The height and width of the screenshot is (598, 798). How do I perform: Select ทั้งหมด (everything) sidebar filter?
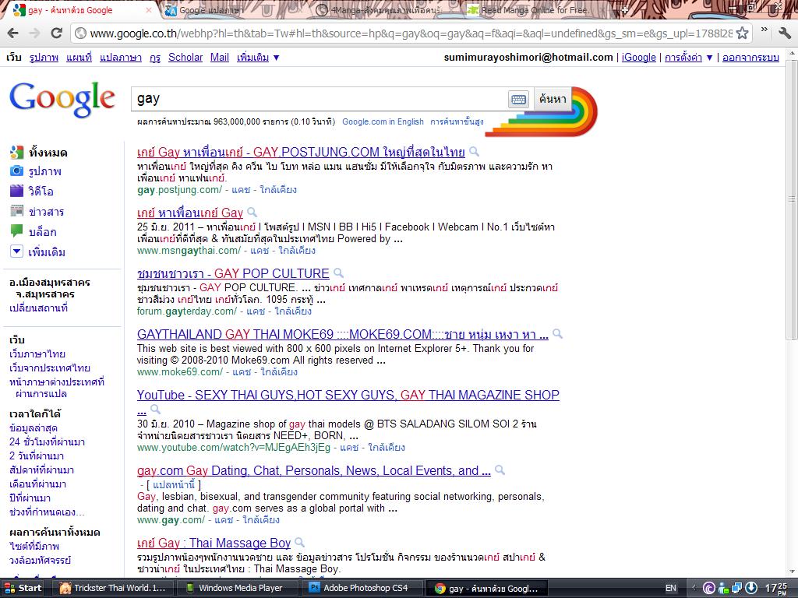pos(39,152)
